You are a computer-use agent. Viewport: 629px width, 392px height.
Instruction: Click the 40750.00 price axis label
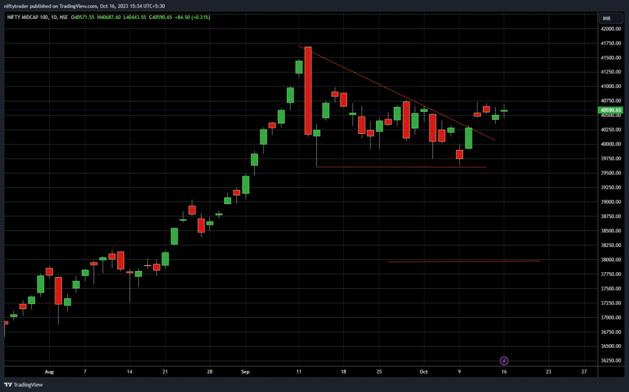click(x=611, y=101)
